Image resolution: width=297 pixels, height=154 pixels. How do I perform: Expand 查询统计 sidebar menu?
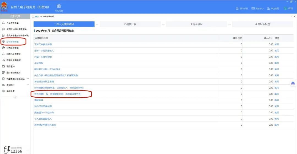pos(15,85)
